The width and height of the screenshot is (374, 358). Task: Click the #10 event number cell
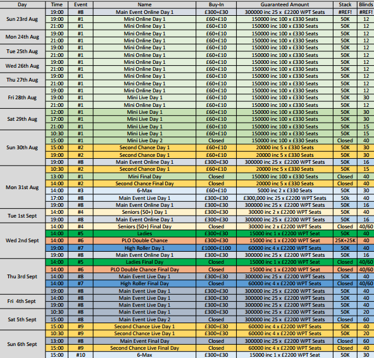[x=80, y=355]
